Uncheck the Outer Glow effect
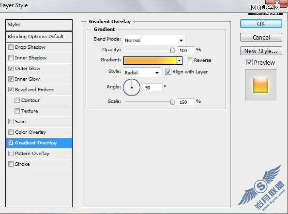 (x=11, y=69)
